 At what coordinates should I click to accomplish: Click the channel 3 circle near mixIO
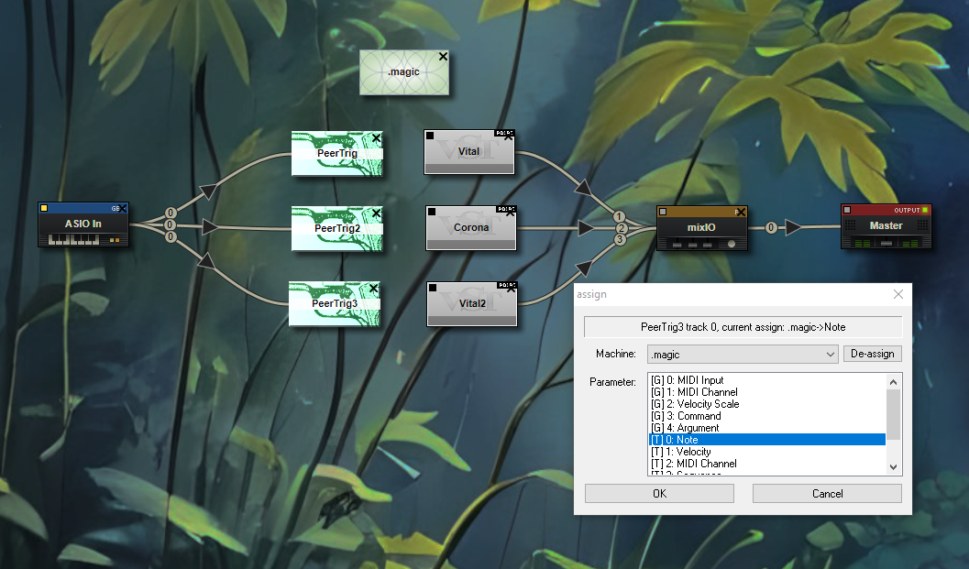tap(620, 240)
